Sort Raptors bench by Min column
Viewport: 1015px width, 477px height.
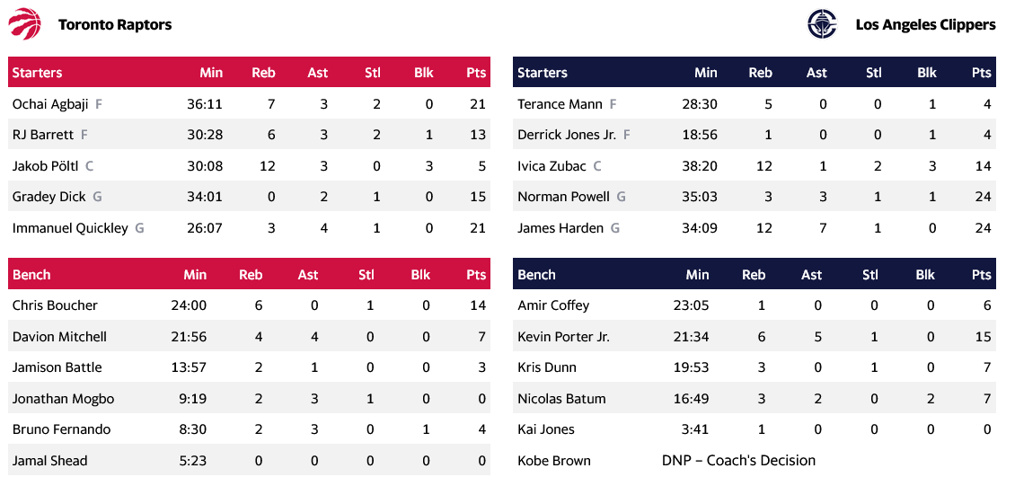pyautogui.click(x=195, y=275)
